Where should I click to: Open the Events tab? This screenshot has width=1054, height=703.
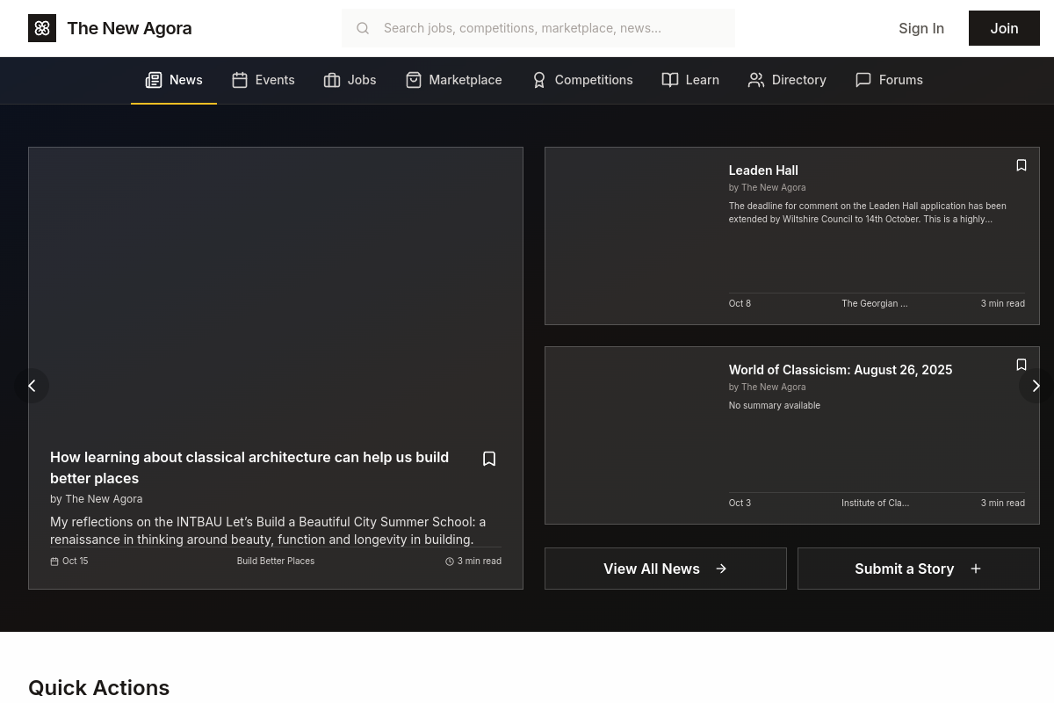[x=263, y=80]
